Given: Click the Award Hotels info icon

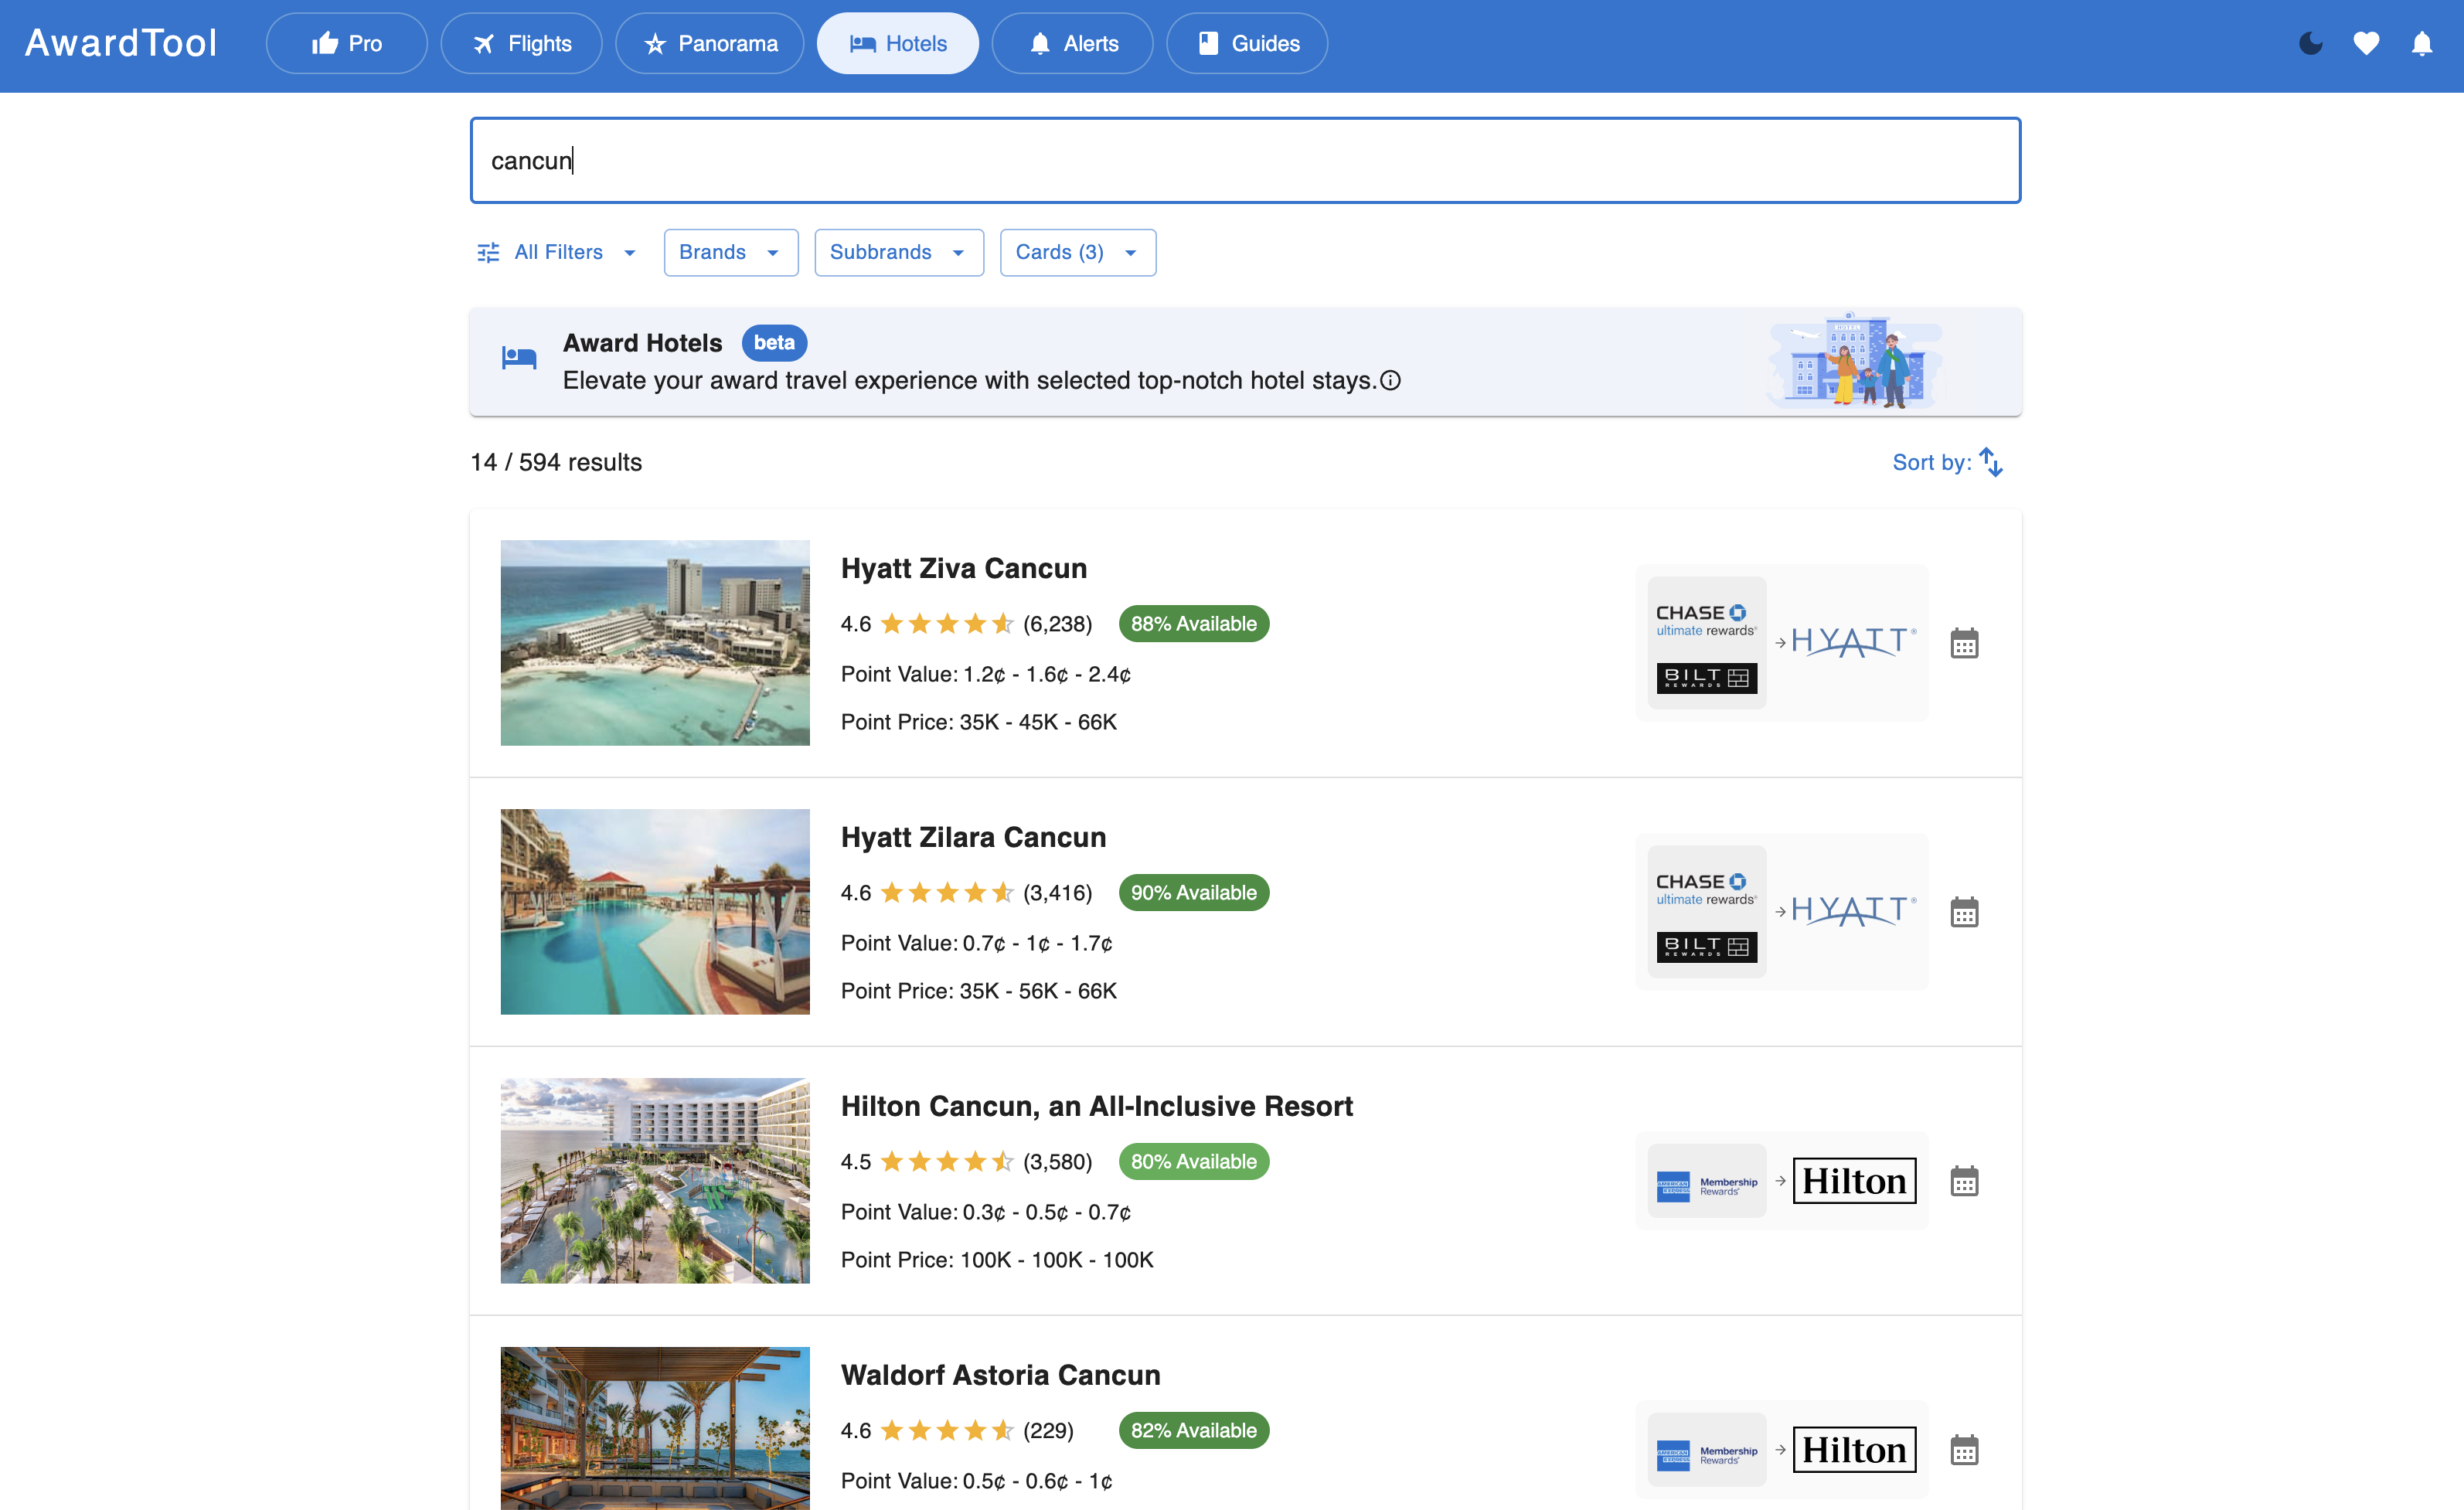Looking at the screenshot, I should tap(1392, 381).
